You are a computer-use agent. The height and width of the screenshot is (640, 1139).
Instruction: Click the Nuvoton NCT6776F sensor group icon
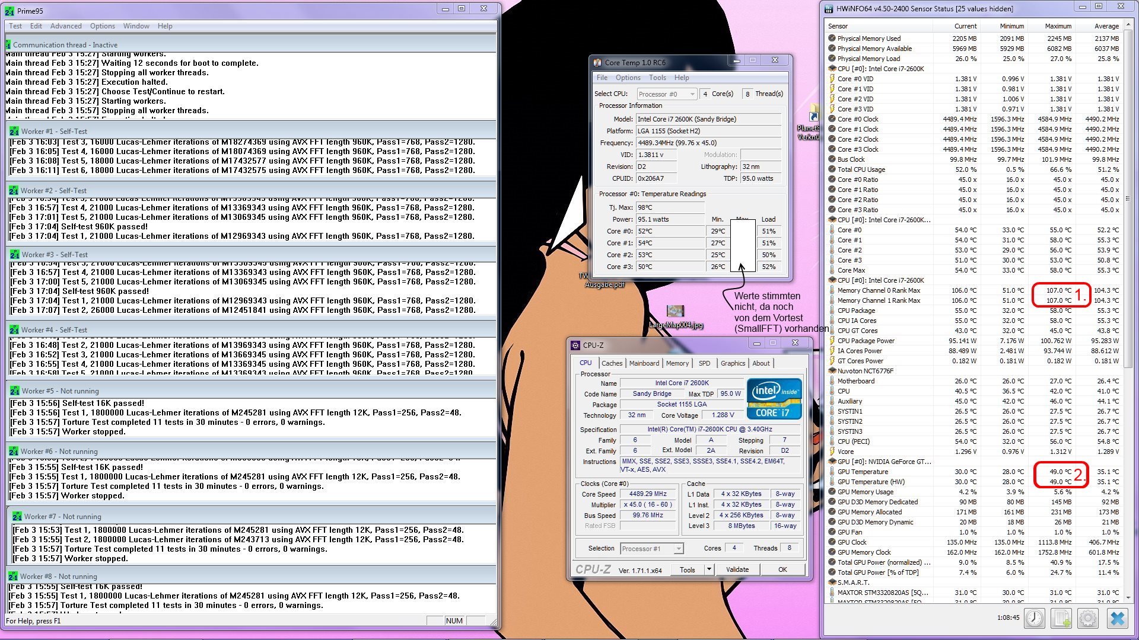click(x=832, y=371)
